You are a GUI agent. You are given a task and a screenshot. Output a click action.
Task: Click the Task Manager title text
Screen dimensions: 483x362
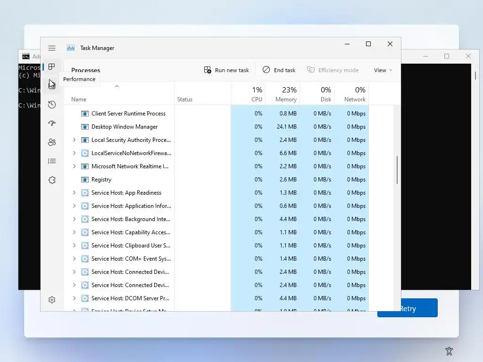[97, 48]
